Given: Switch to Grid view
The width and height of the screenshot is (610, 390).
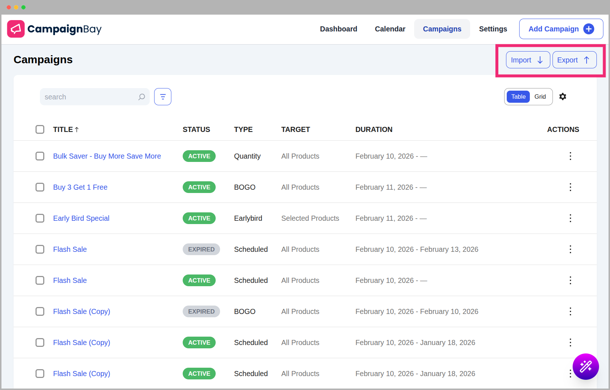Looking at the screenshot, I should tap(540, 96).
